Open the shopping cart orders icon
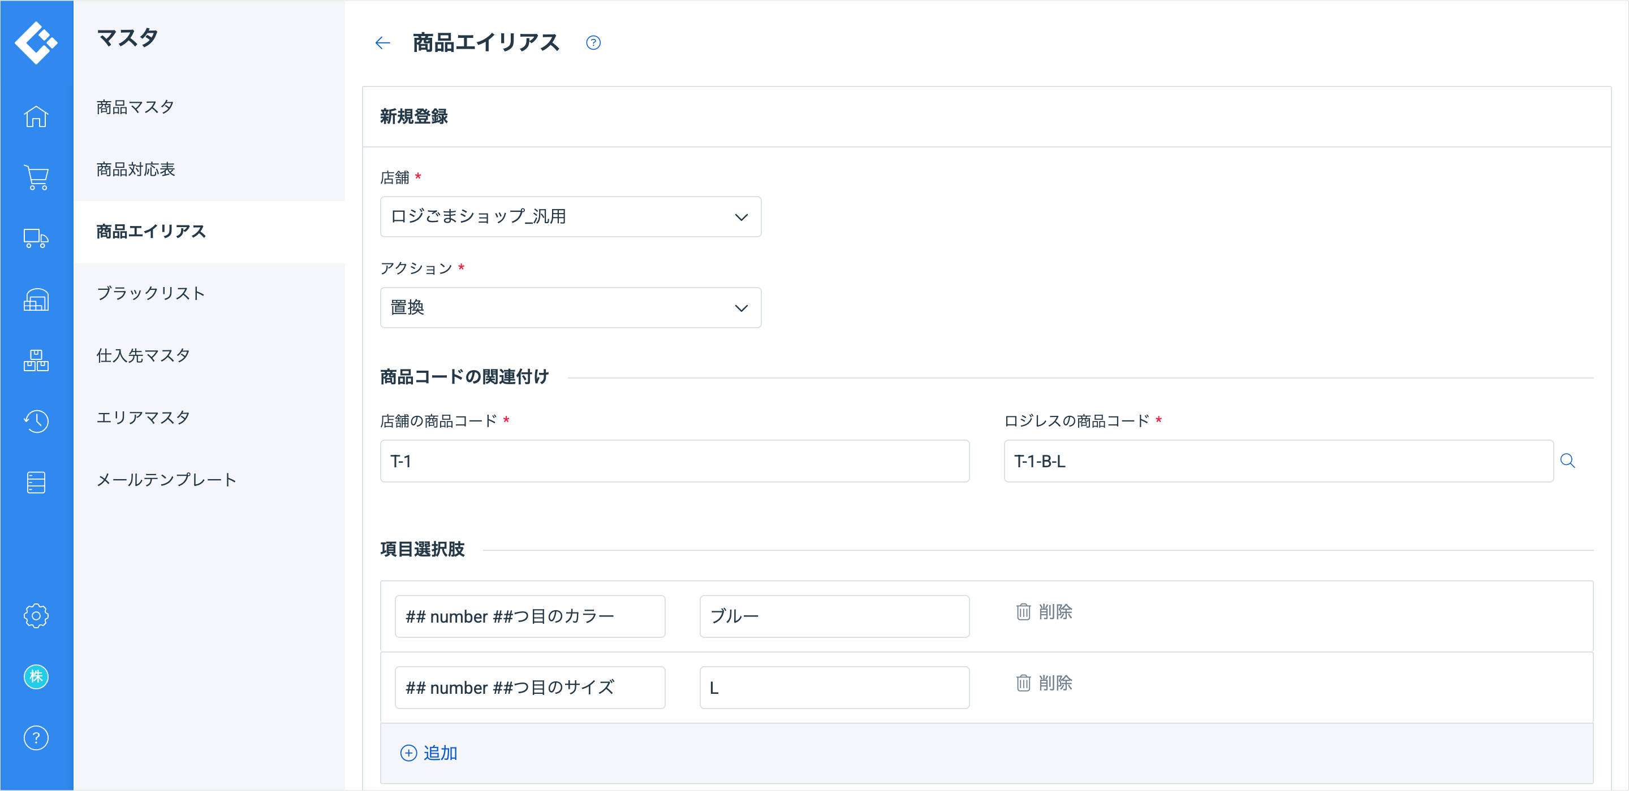Image resolution: width=1629 pixels, height=791 pixels. pos(36,177)
